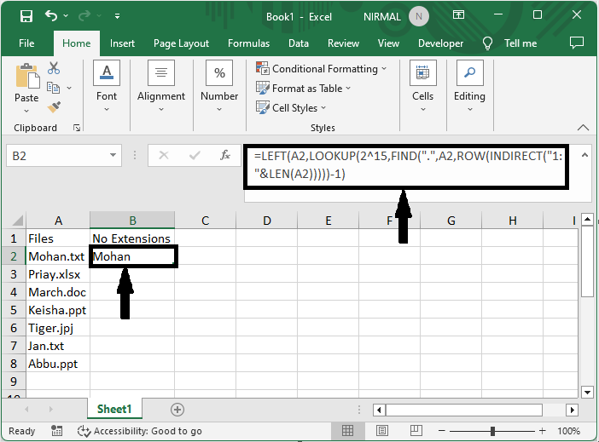Click the zoom slider handle

click(x=492, y=431)
